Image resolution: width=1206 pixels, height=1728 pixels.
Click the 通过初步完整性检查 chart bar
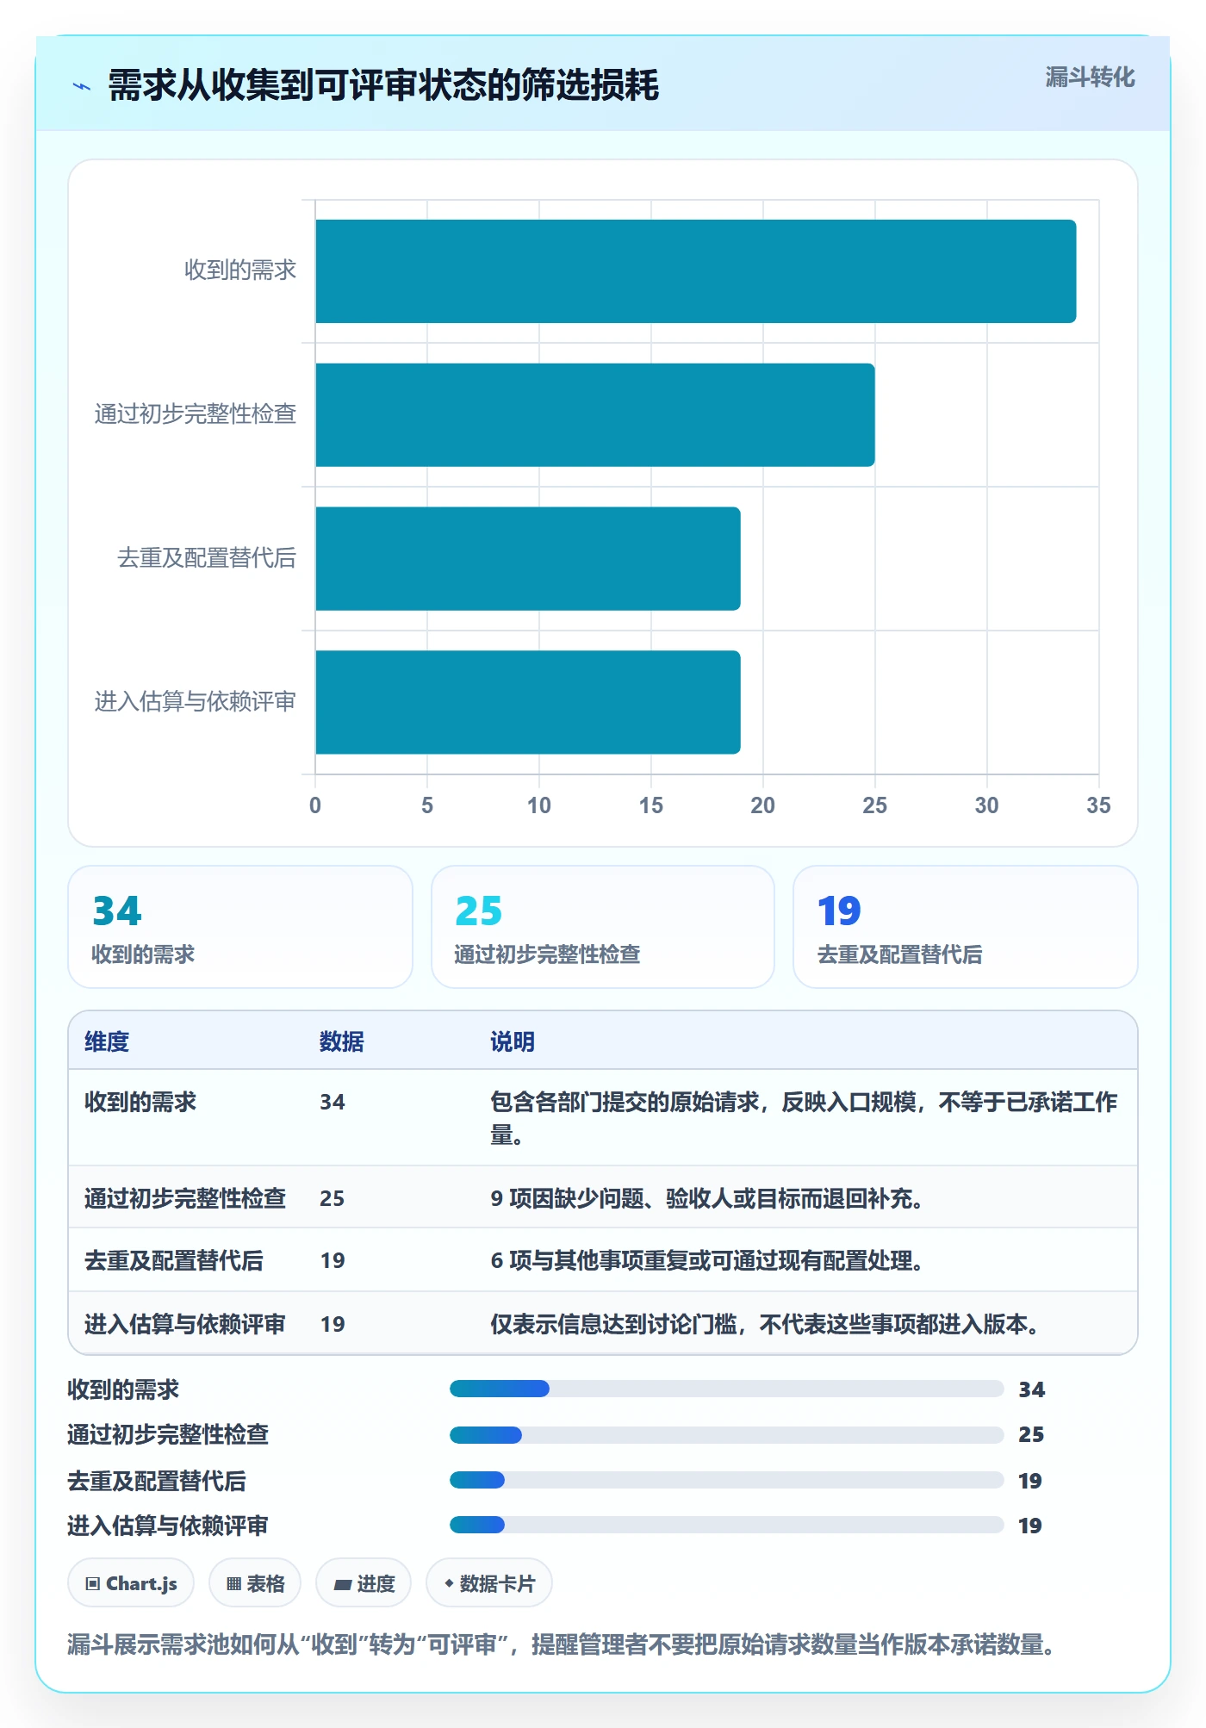click(595, 415)
